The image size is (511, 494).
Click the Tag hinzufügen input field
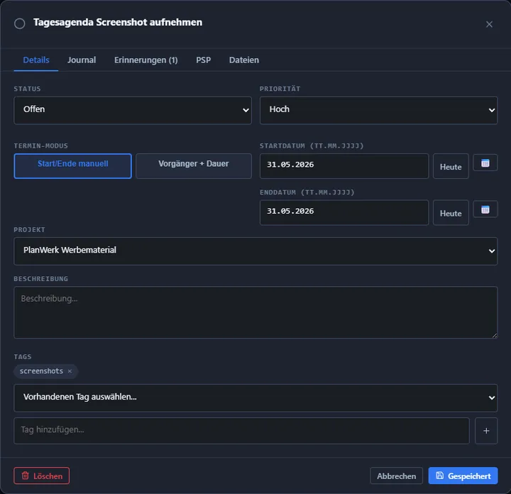click(x=241, y=430)
